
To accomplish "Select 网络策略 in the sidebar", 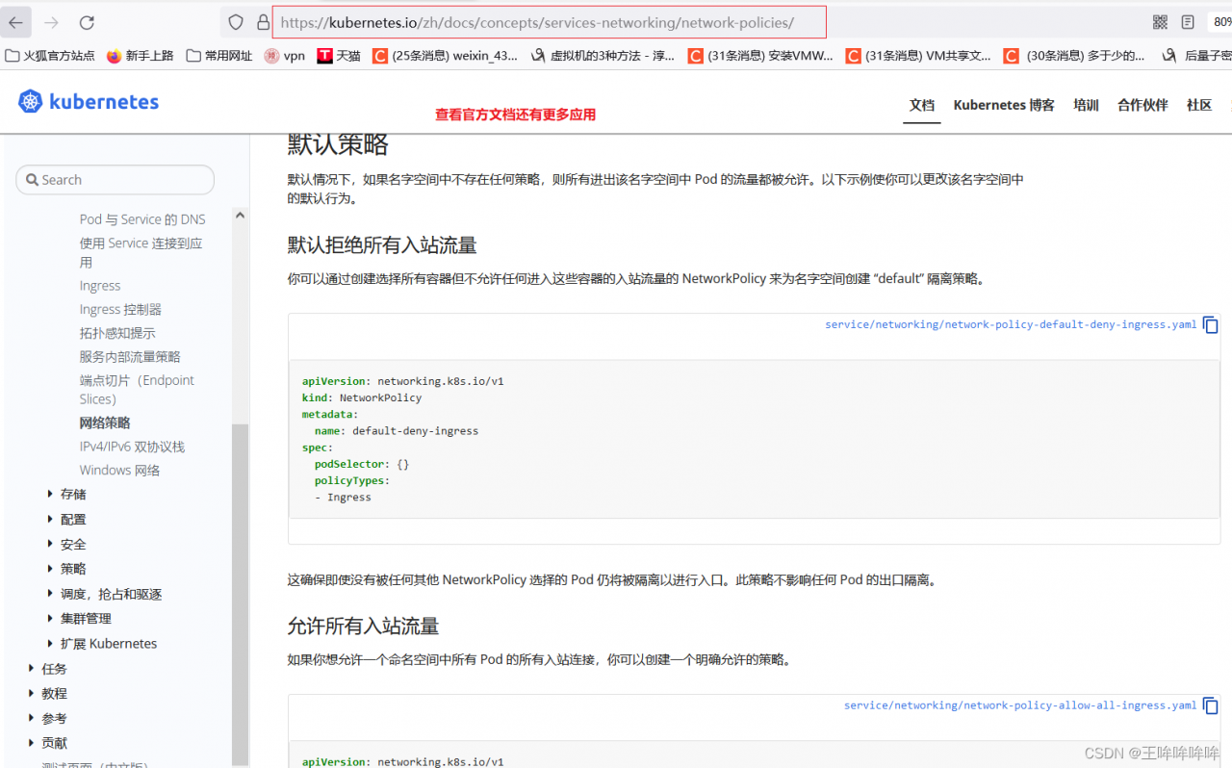I will 105,422.
